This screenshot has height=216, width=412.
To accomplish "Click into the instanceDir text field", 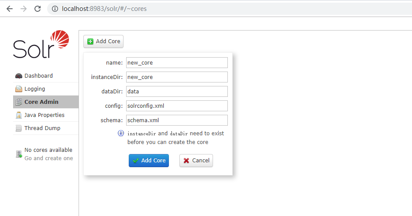I will 177,77.
